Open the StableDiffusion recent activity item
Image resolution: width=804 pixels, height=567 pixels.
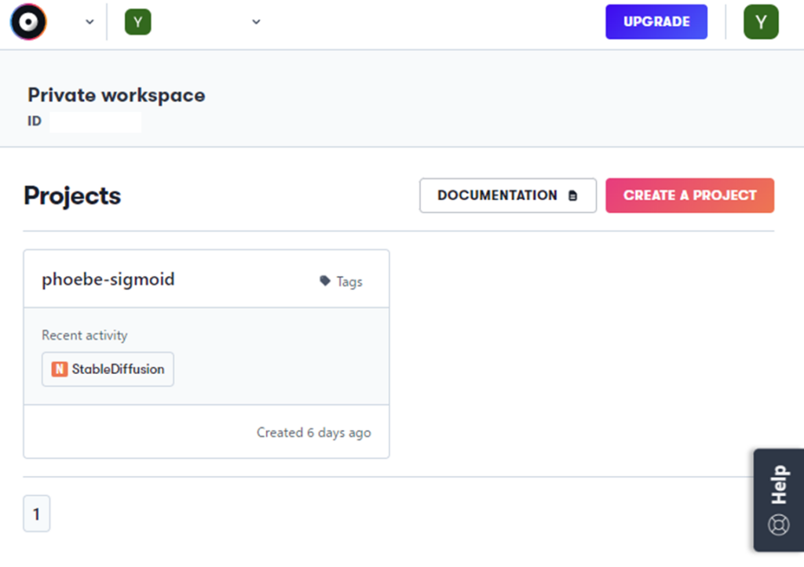point(118,369)
